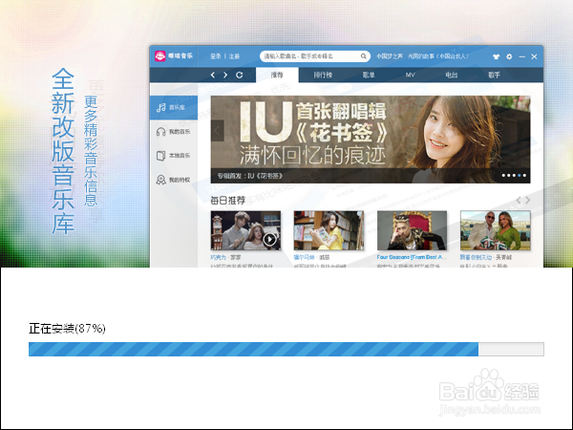Click the installation progress bar
573x430 pixels.
tap(286, 349)
